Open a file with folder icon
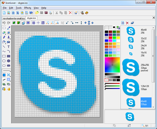Screen dimensions: 157x129 (x=37, y=13)
